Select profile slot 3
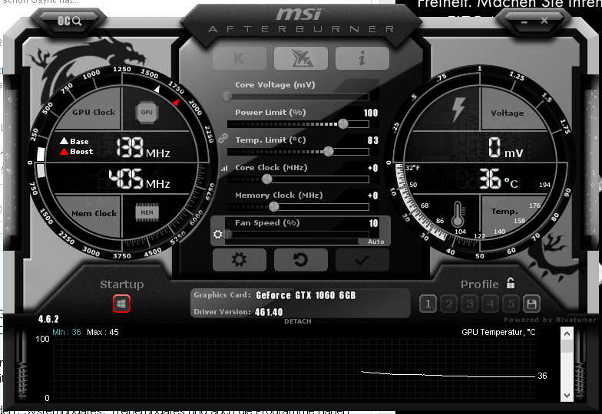 pos(470,304)
